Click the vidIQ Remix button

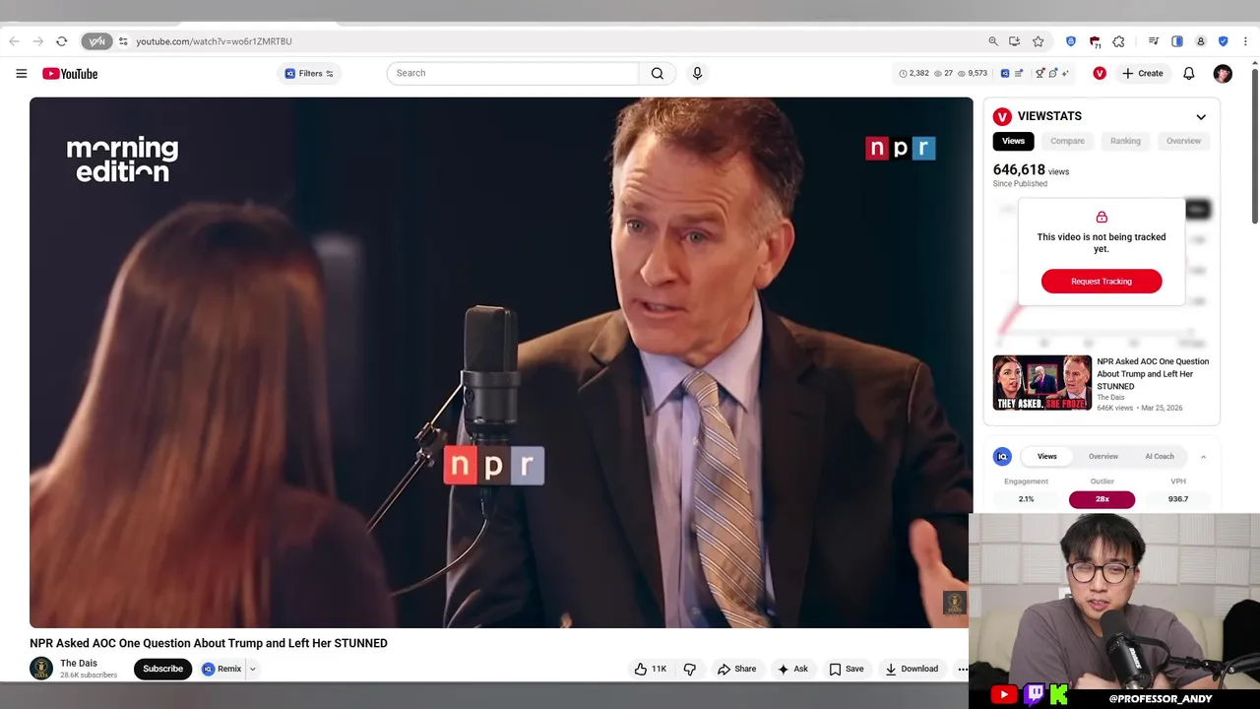[221, 669]
